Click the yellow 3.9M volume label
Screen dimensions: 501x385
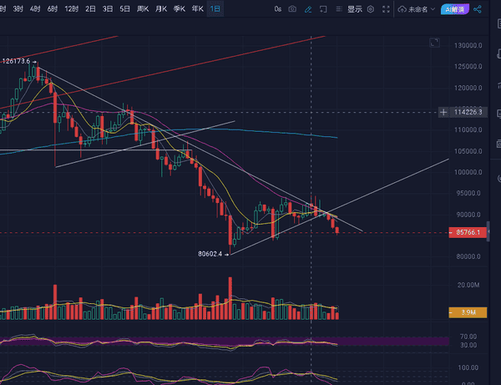click(468, 313)
